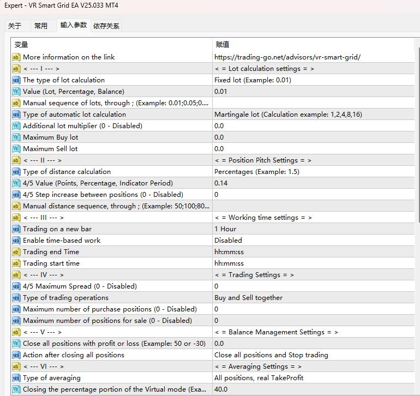This screenshot has height=396, width=420.
Task: Open the Disabled value for time-based work
Action: tap(314, 241)
